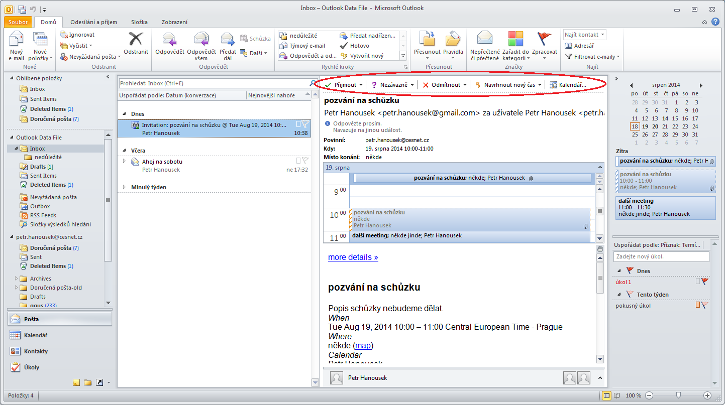Mark message Nepřečtené či přečtené

click(x=485, y=47)
